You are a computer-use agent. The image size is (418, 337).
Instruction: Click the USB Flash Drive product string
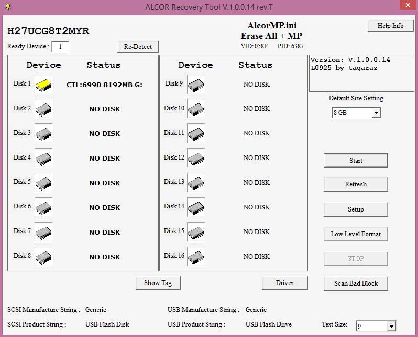[x=268, y=324]
